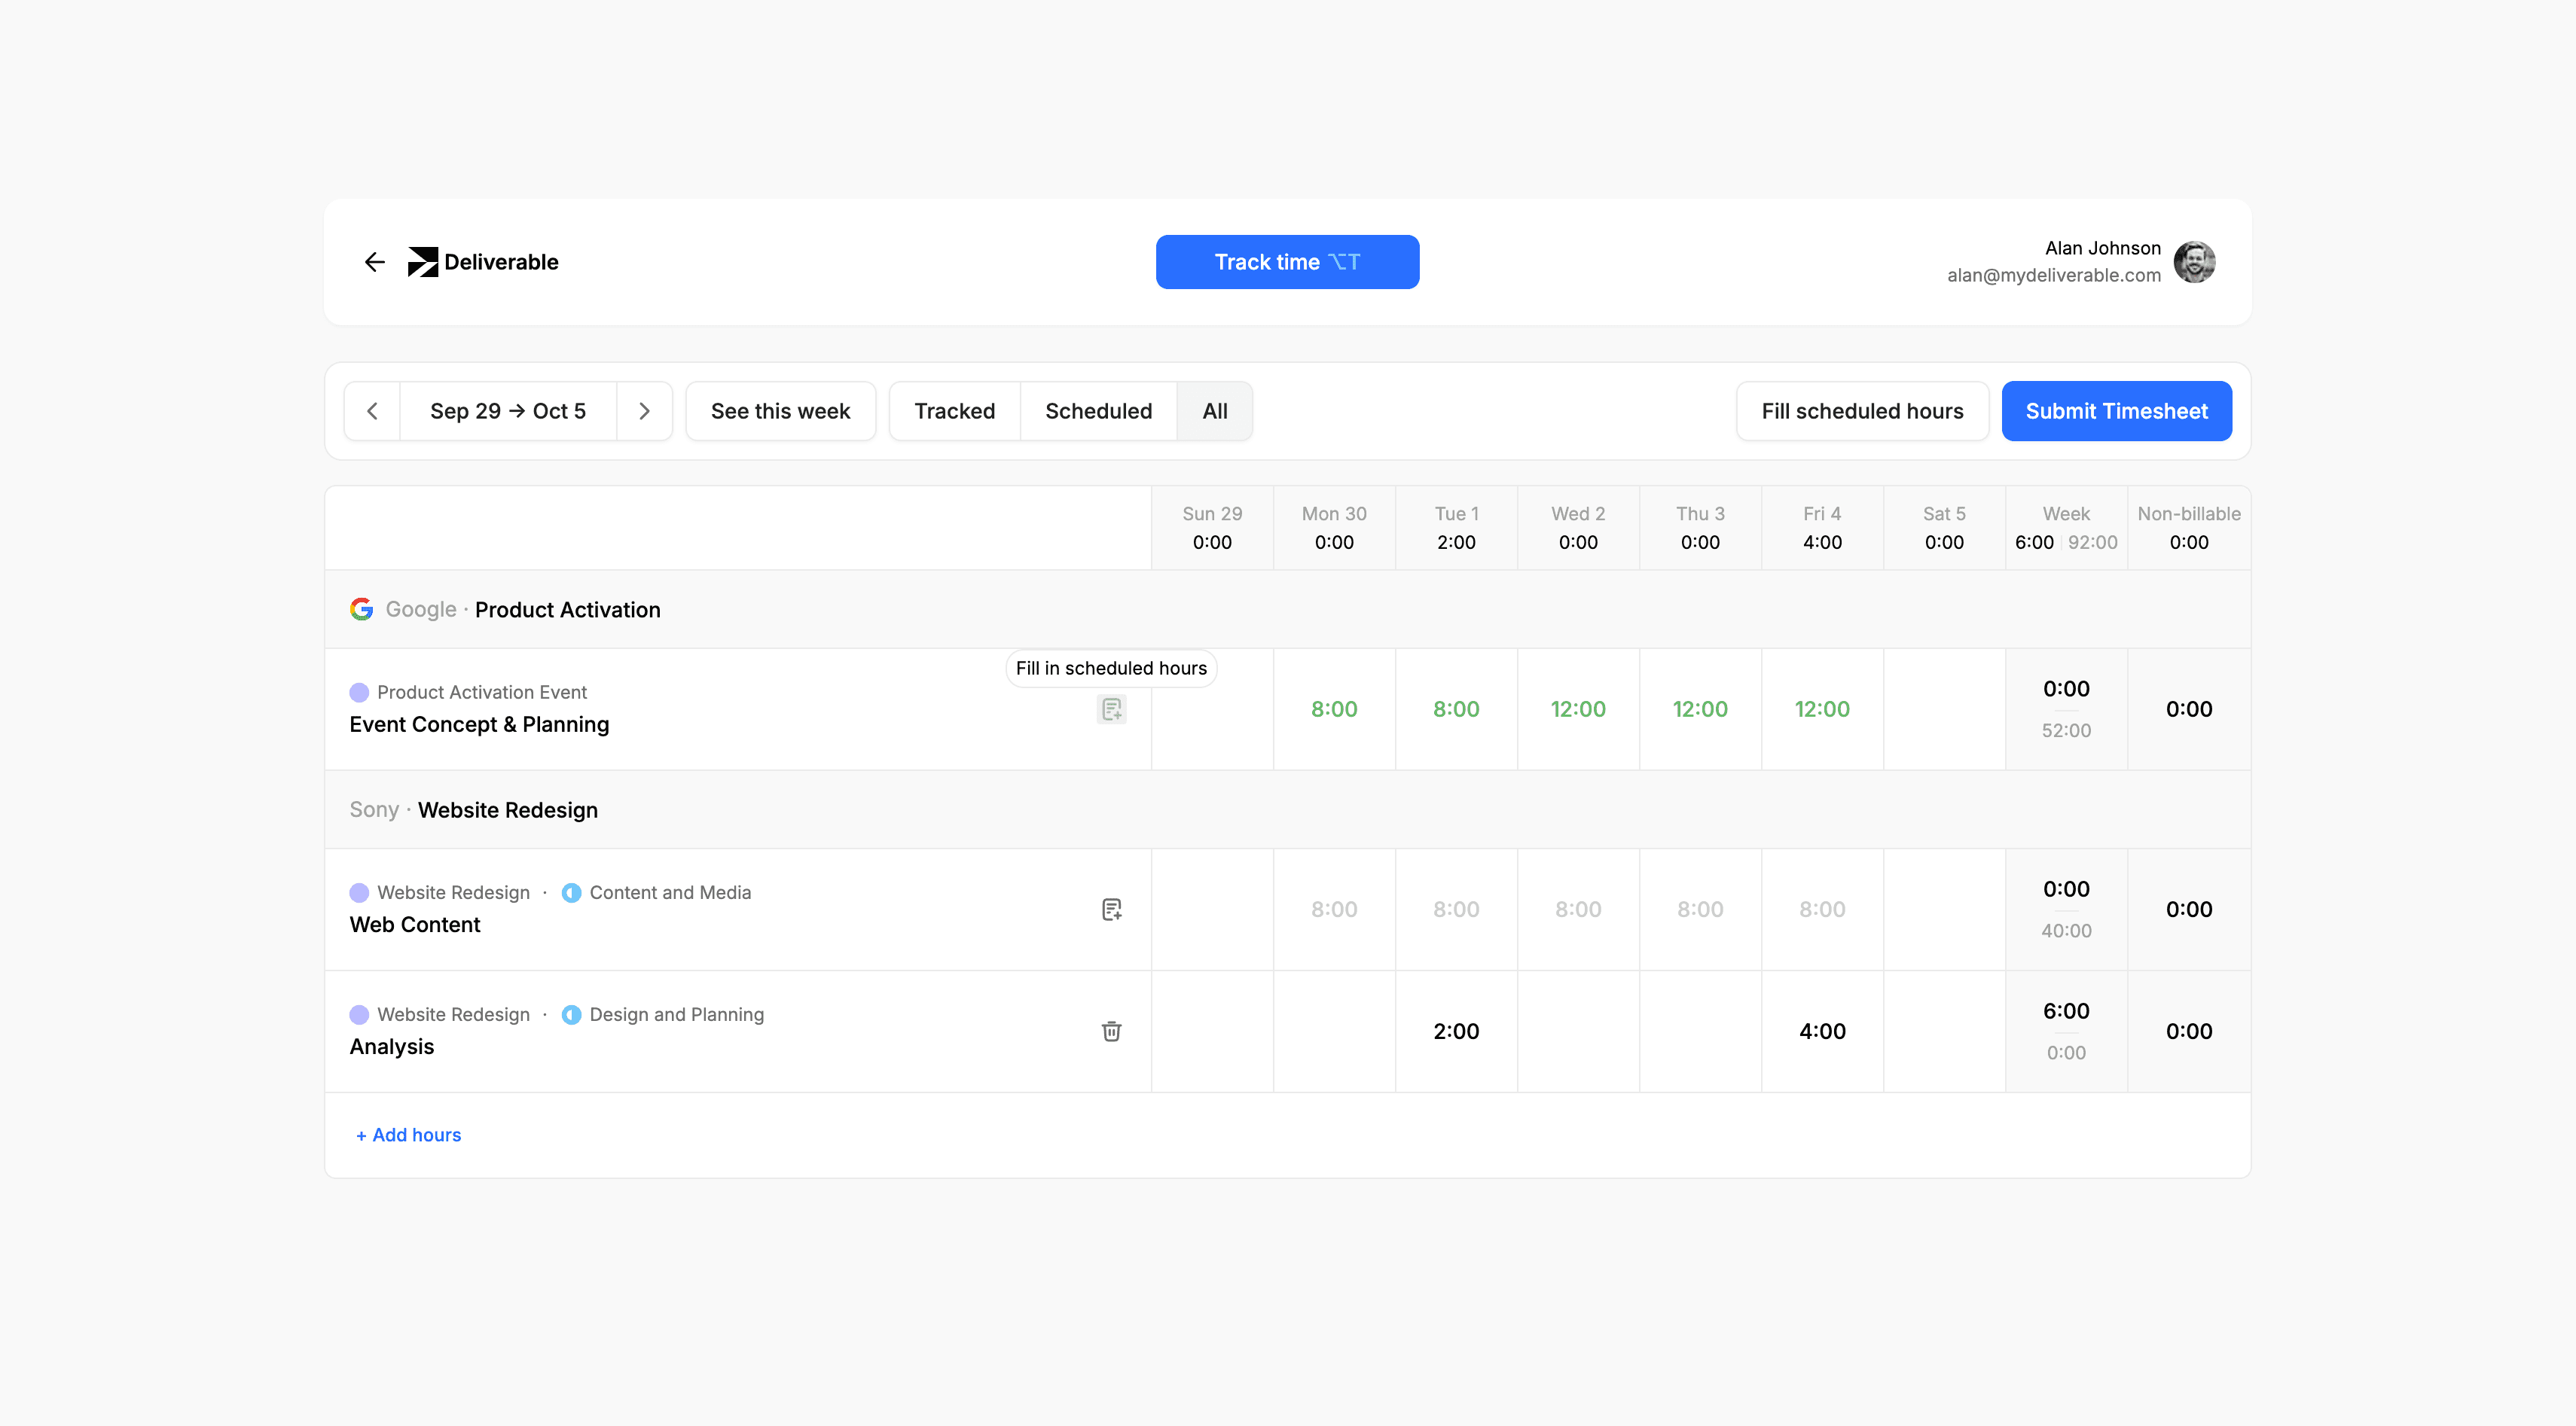
Task: Click Sun 29 column header
Action: pos(1212,528)
